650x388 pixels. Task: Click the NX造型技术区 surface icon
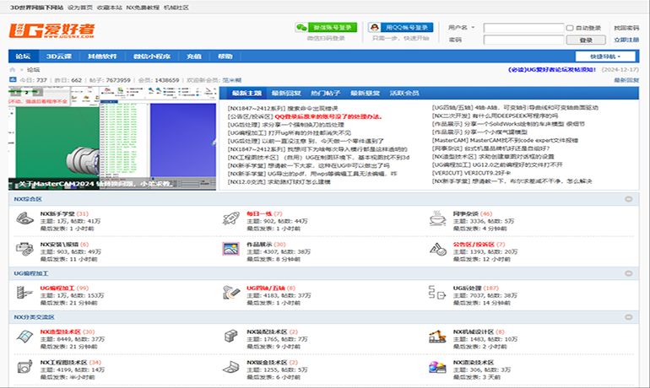coord(24,336)
